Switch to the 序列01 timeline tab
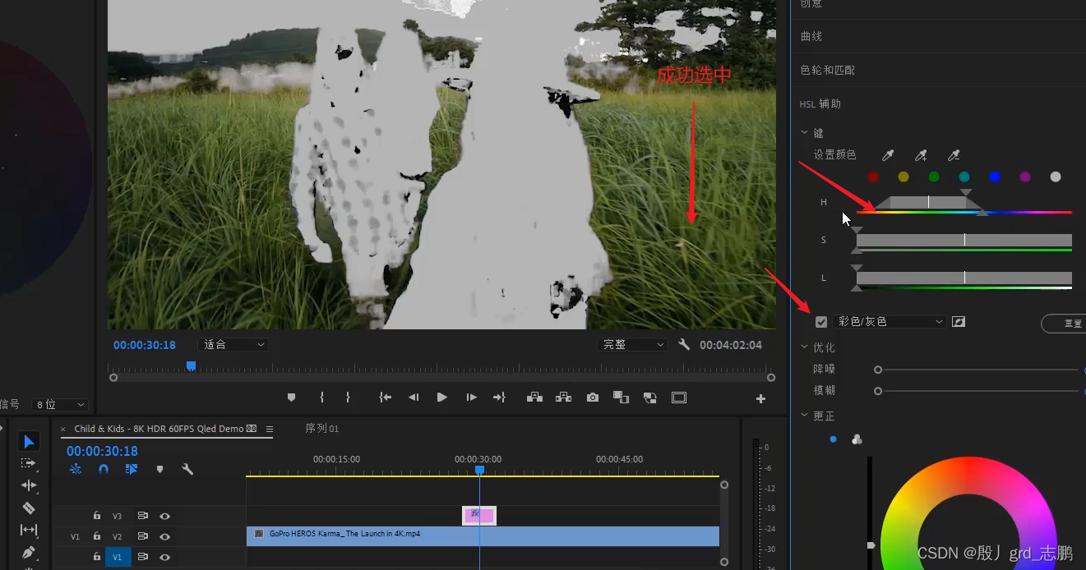Screen dimensions: 1086x570 click(321, 428)
